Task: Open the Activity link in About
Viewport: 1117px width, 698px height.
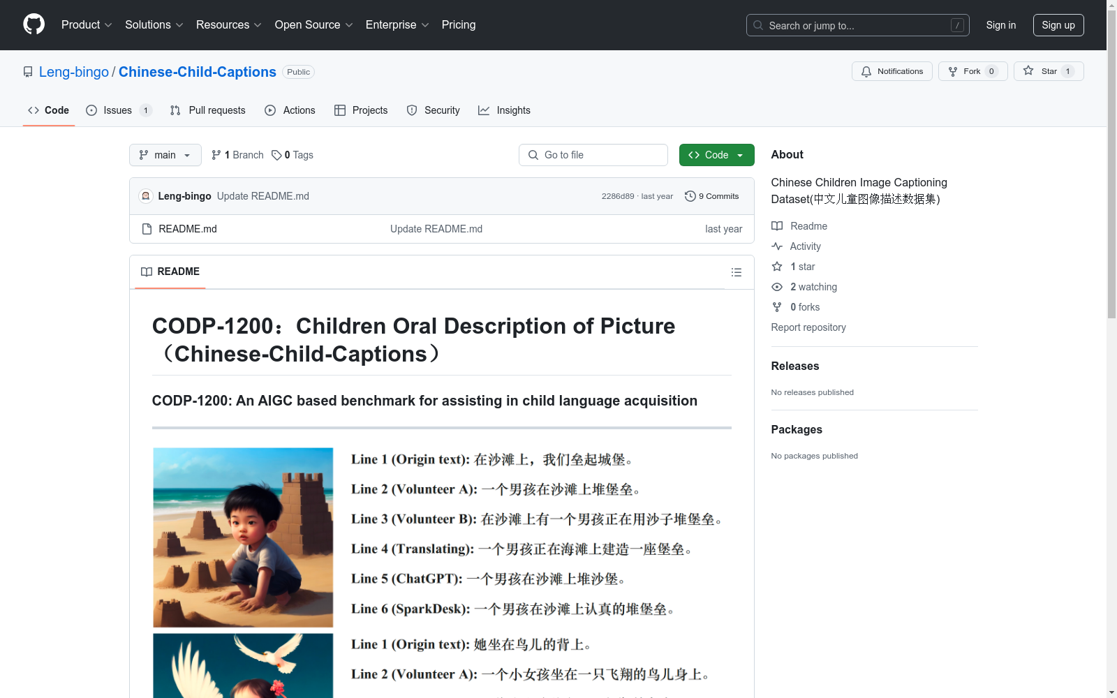Action: pyautogui.click(x=796, y=246)
